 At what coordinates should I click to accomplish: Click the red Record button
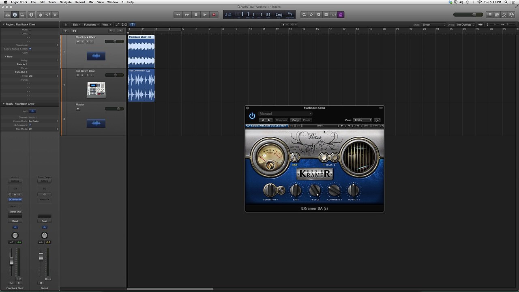214,15
